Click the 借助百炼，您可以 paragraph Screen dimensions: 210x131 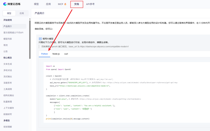tap(44, 29)
